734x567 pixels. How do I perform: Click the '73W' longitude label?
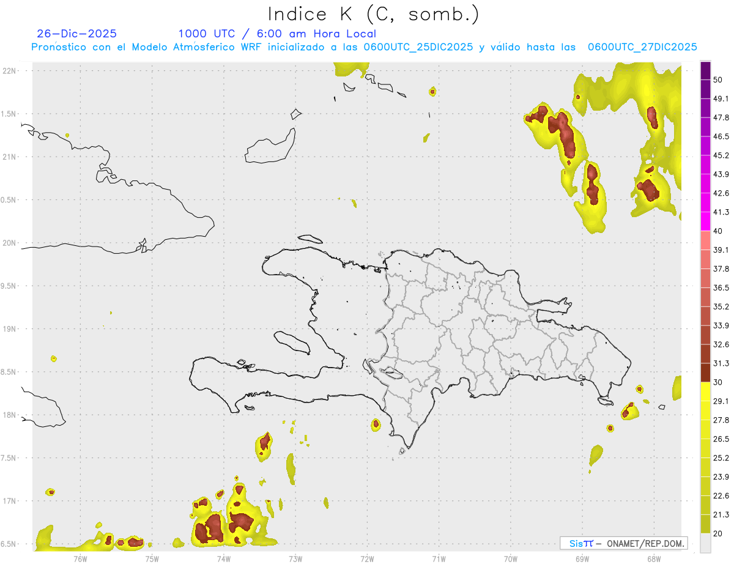[295, 558]
